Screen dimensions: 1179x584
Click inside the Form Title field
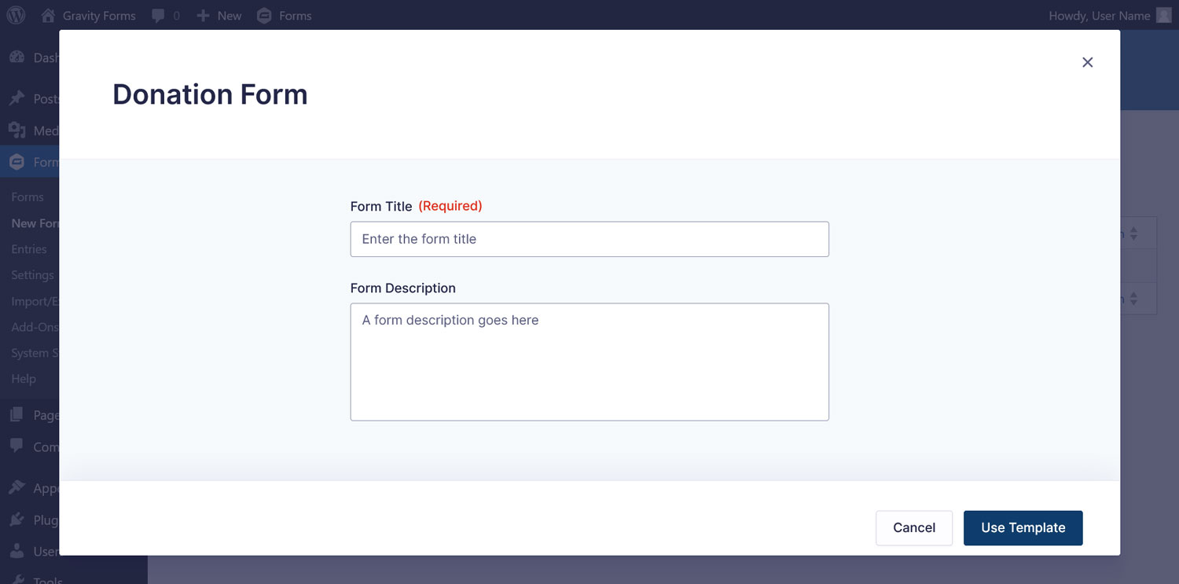point(589,239)
